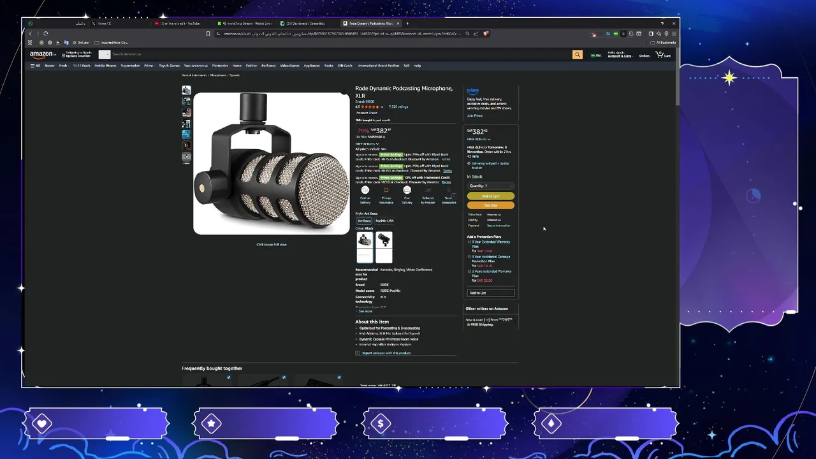Image resolution: width=816 pixels, height=459 pixels.
Task: Open the EN language selector
Action: pyautogui.click(x=595, y=55)
